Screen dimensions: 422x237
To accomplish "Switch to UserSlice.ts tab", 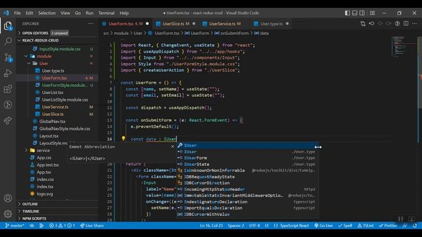I will point(175,24).
